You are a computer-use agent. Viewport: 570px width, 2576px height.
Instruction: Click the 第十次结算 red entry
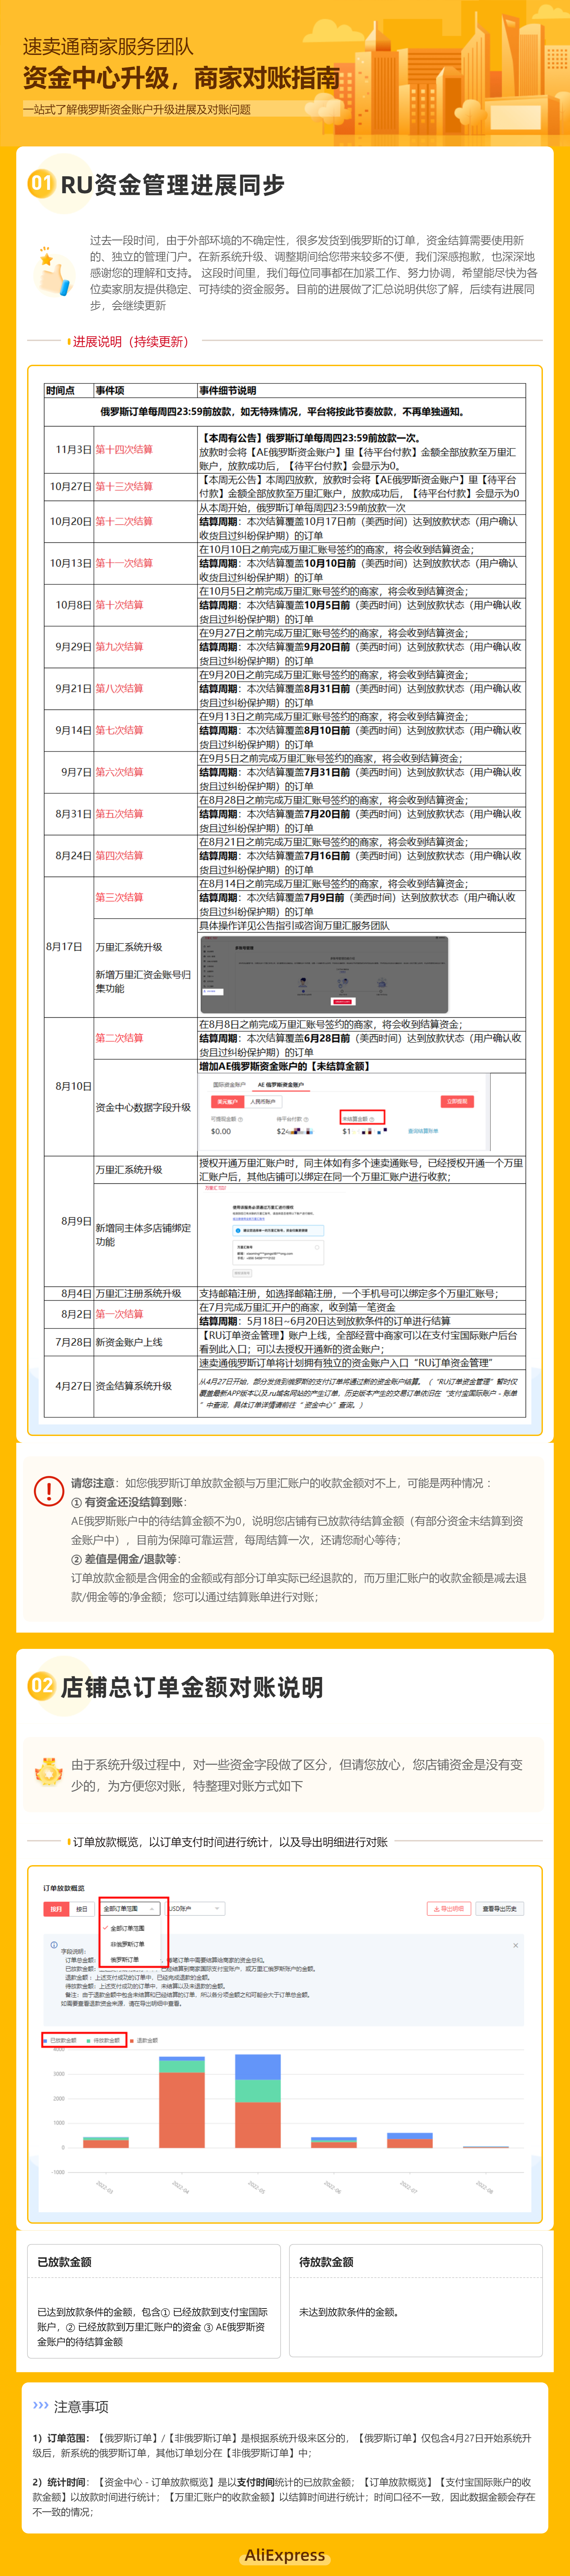point(119,605)
